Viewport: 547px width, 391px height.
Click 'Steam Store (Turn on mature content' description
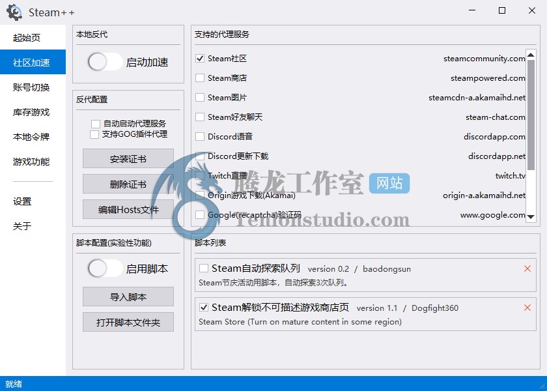pos(300,321)
